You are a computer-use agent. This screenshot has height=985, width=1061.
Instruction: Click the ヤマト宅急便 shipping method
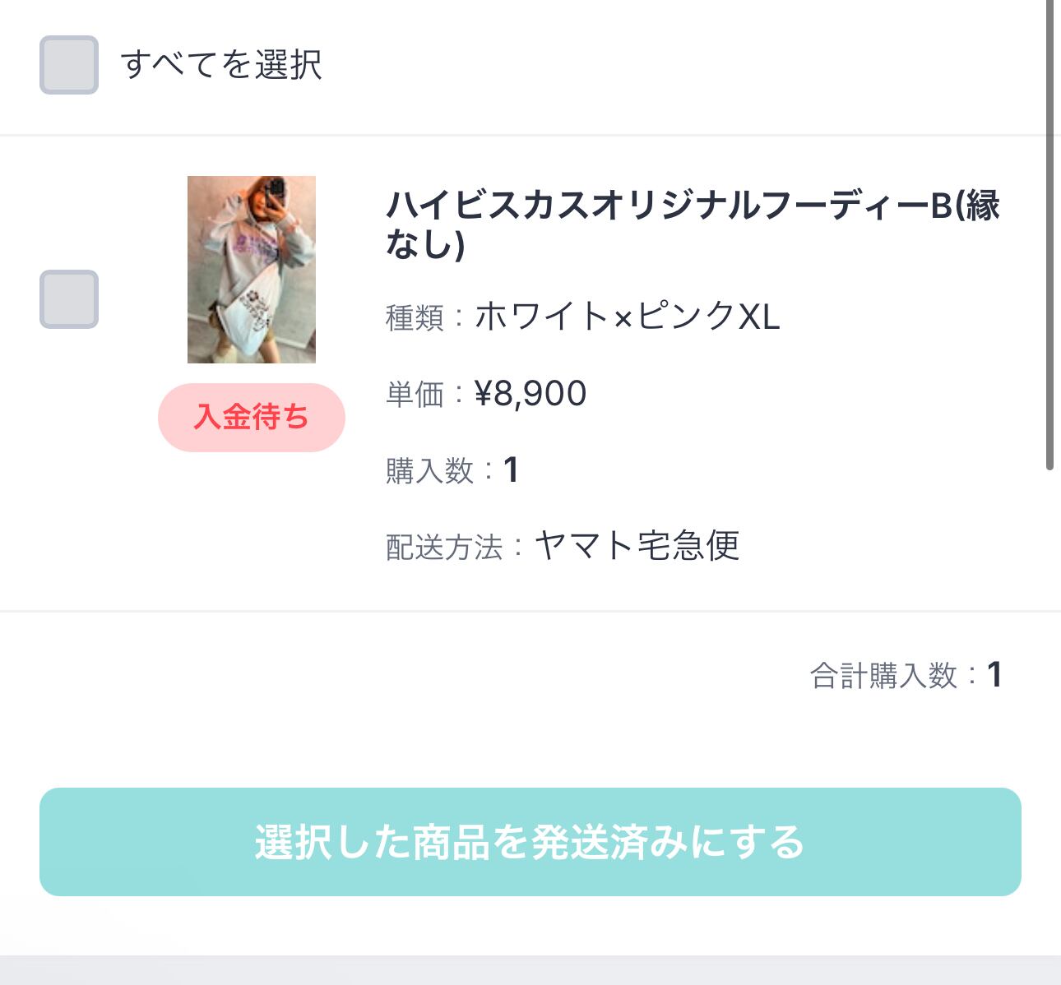637,546
